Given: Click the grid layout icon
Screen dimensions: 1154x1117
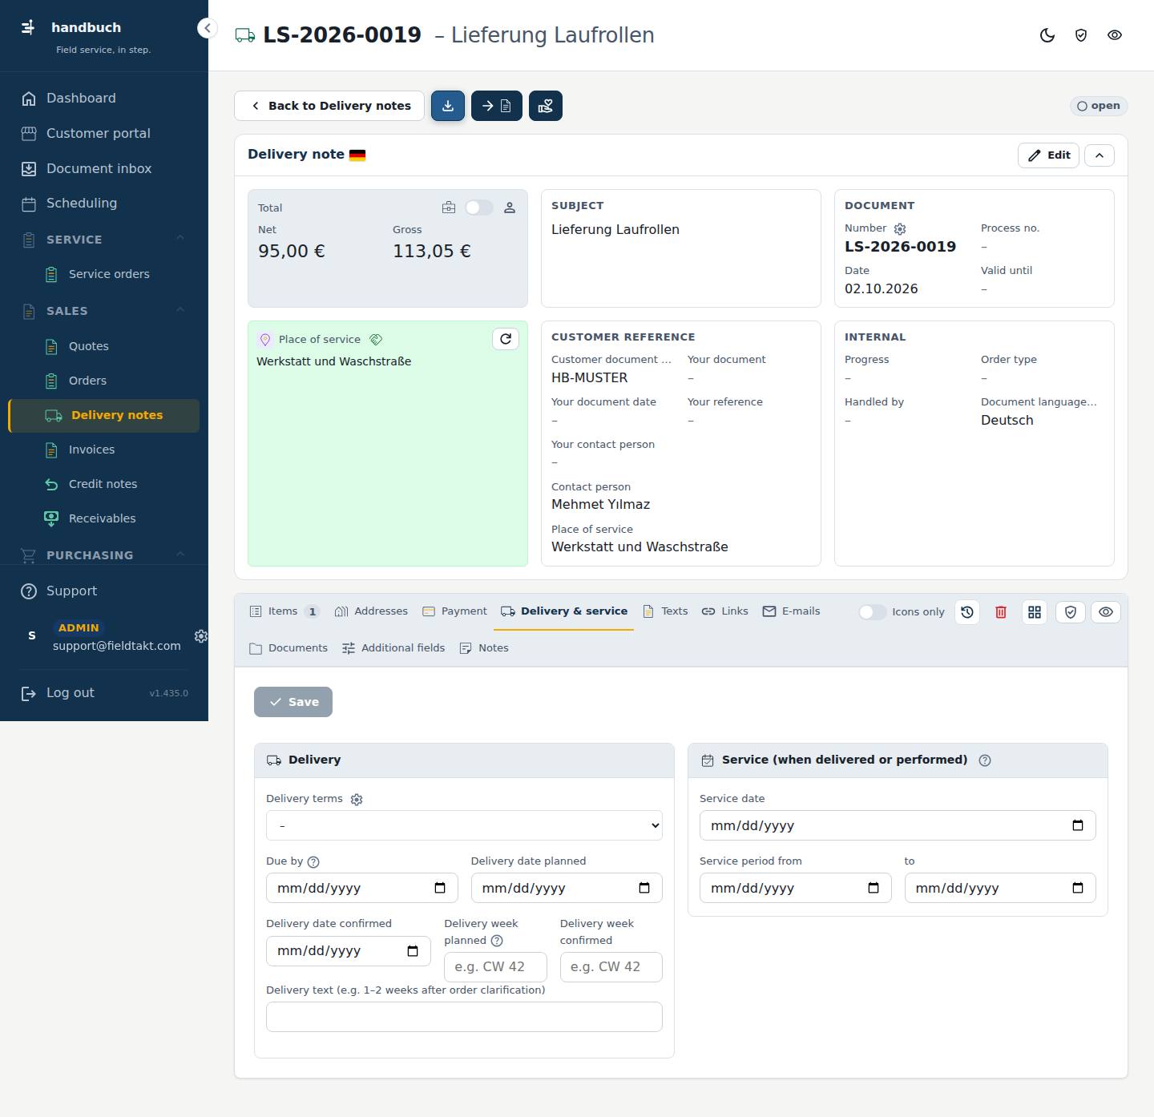Looking at the screenshot, I should [1035, 612].
